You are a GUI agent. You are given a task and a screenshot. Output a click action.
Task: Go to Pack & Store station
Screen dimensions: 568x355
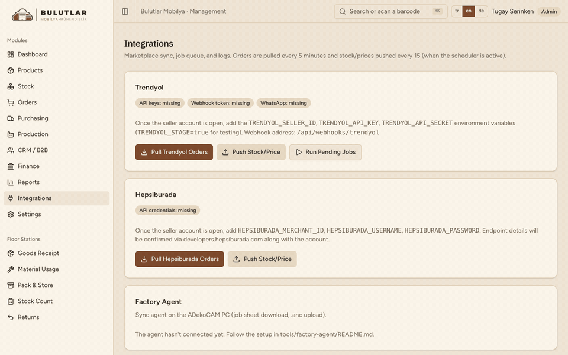click(x=57, y=285)
